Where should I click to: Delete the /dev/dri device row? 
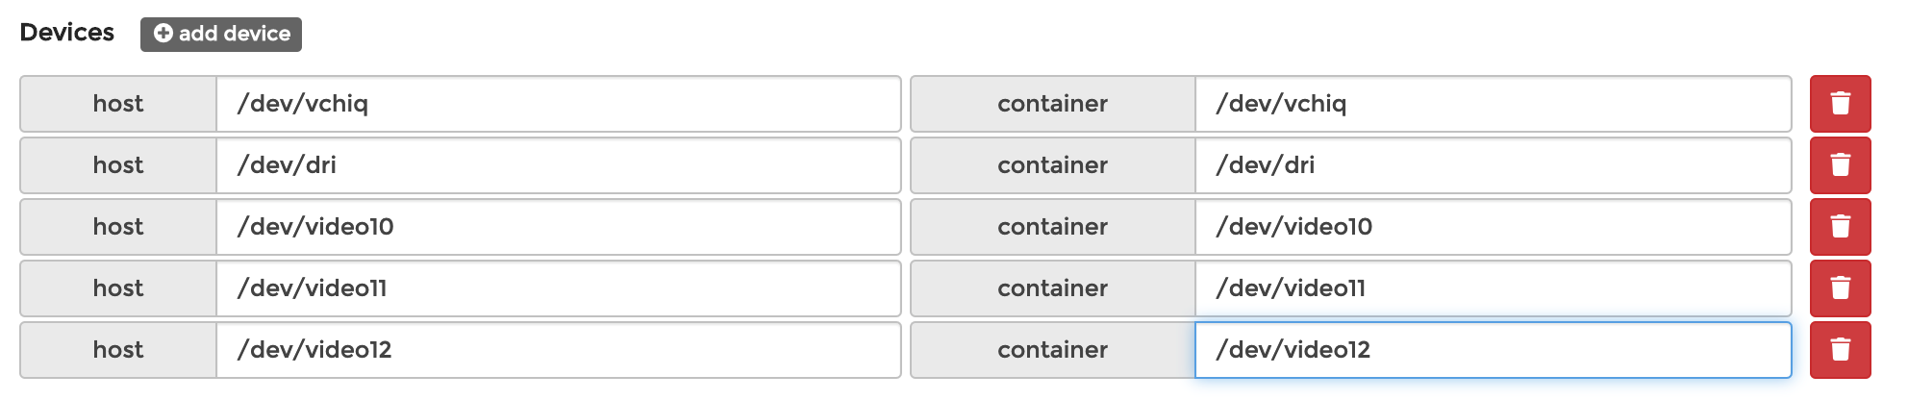[x=1840, y=165]
